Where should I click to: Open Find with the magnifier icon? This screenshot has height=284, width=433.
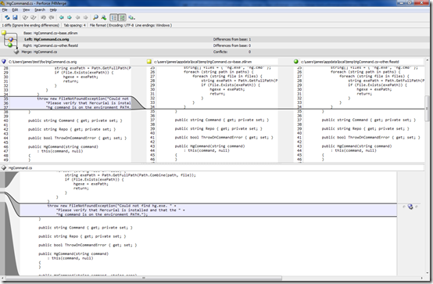pos(95,17)
